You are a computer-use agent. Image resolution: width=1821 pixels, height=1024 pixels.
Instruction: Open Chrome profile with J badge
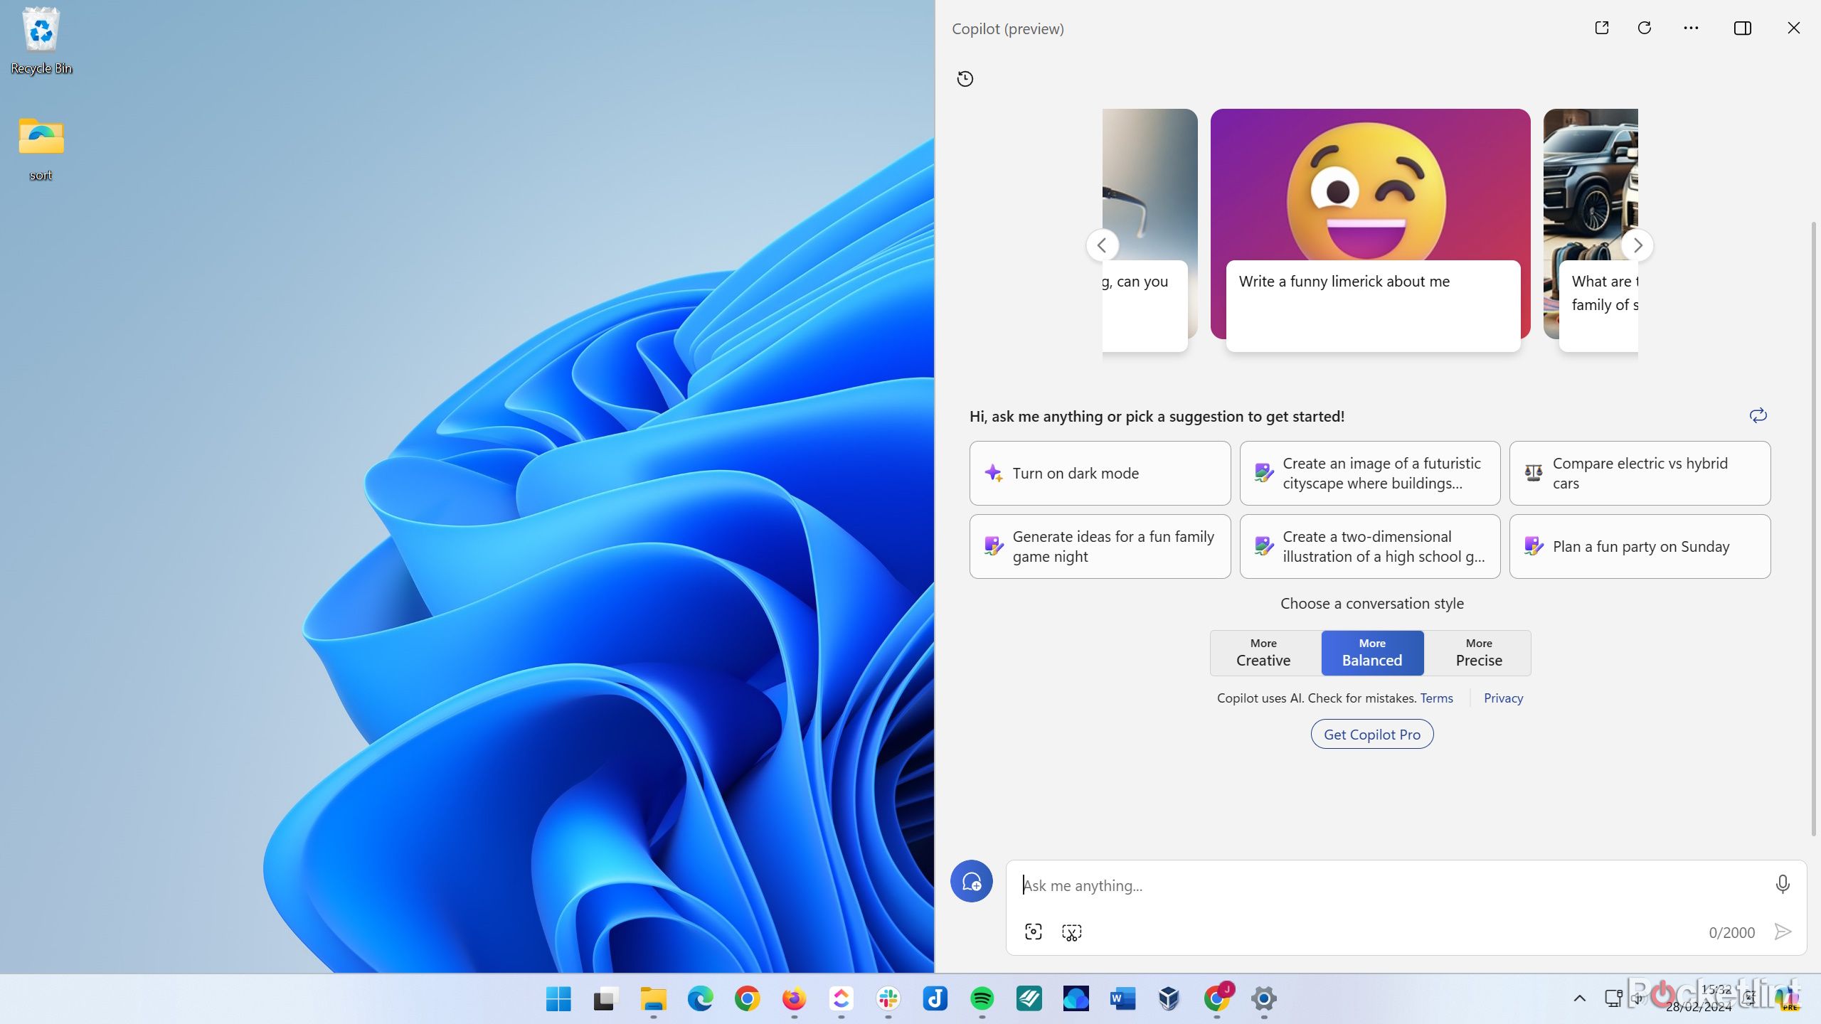pos(1218,997)
